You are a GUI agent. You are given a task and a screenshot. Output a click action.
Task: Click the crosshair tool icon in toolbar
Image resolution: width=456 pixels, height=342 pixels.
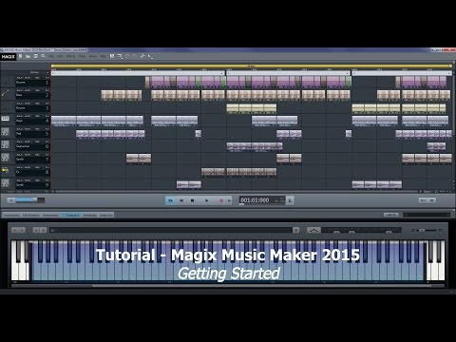click(x=142, y=56)
